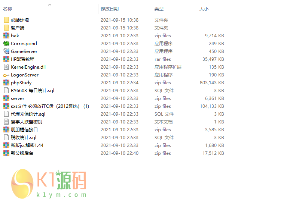Image resolution: width=290 pixels, height=210 pixels.
Task: Click the 3,585 KB size value
Action: pyautogui.click(x=214, y=129)
